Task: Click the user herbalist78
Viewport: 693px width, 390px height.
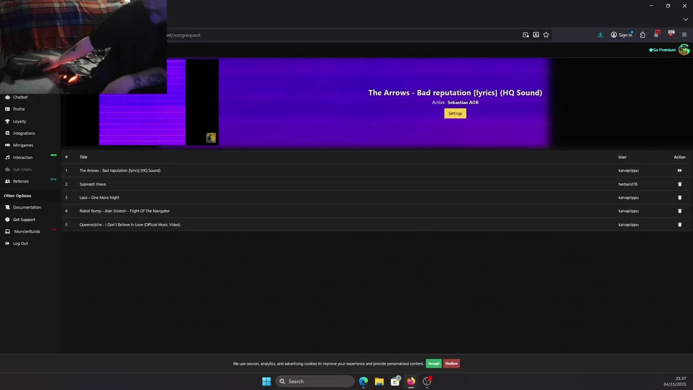Action: pos(628,184)
